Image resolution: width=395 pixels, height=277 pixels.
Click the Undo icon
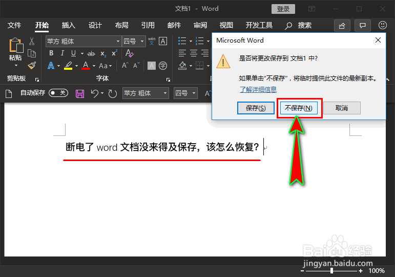tap(94, 93)
